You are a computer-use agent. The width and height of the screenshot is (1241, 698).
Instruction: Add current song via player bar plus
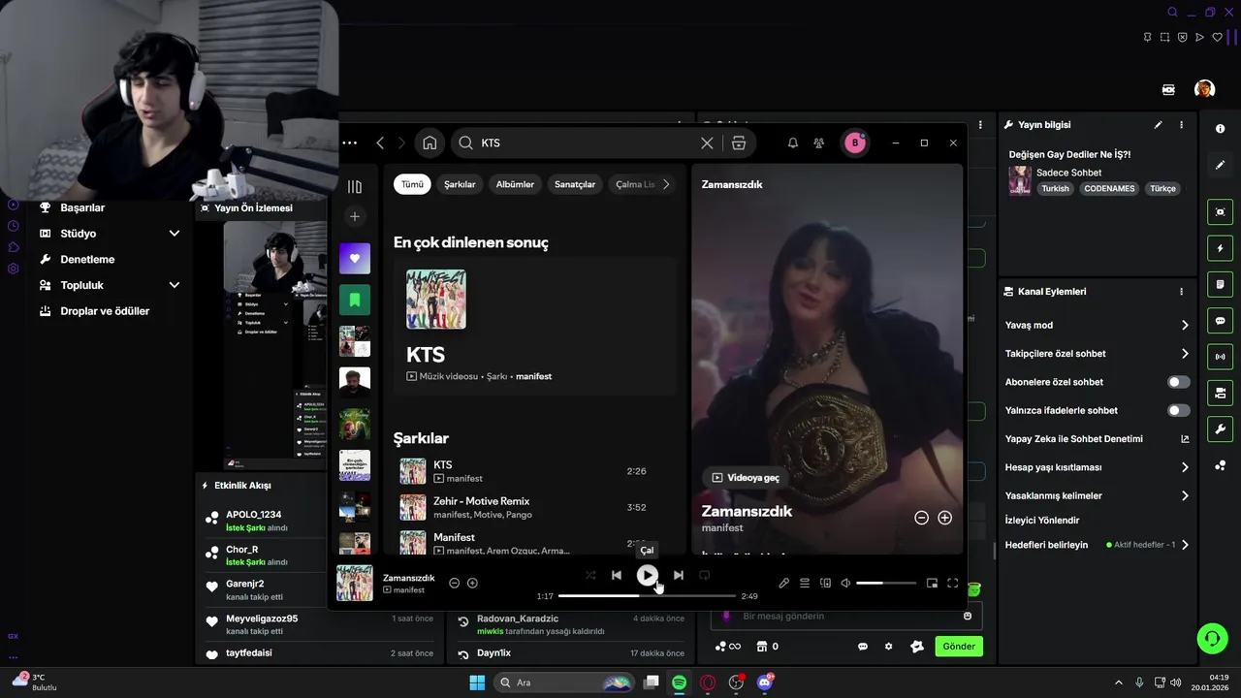click(472, 583)
